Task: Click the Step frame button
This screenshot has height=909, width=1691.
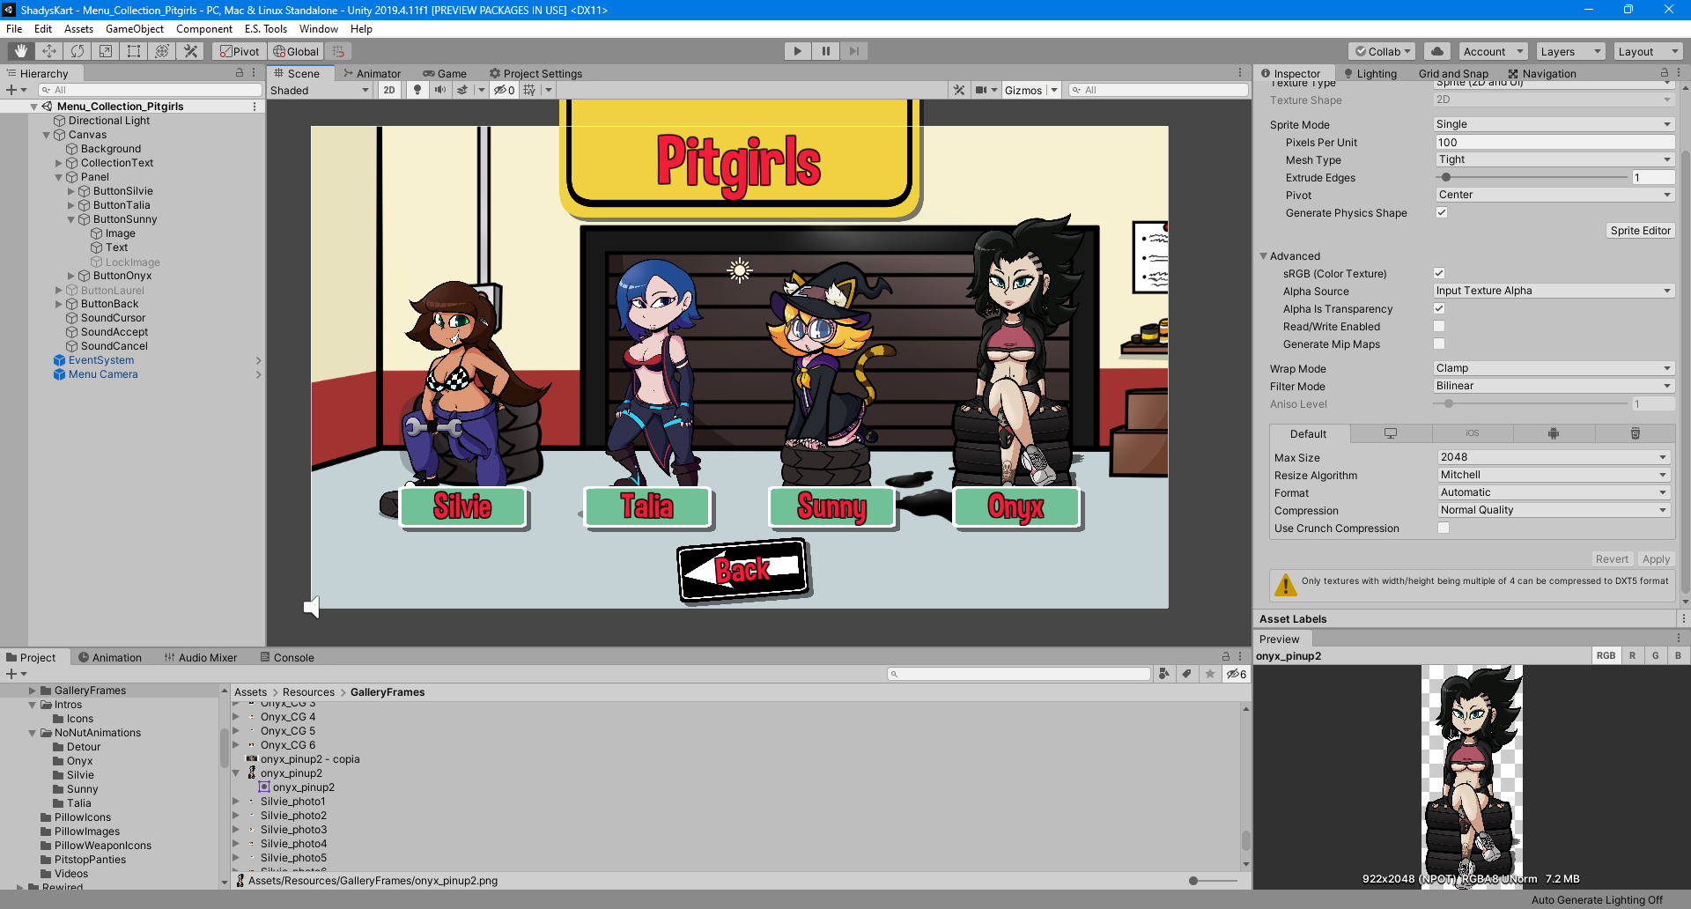Action: point(854,51)
